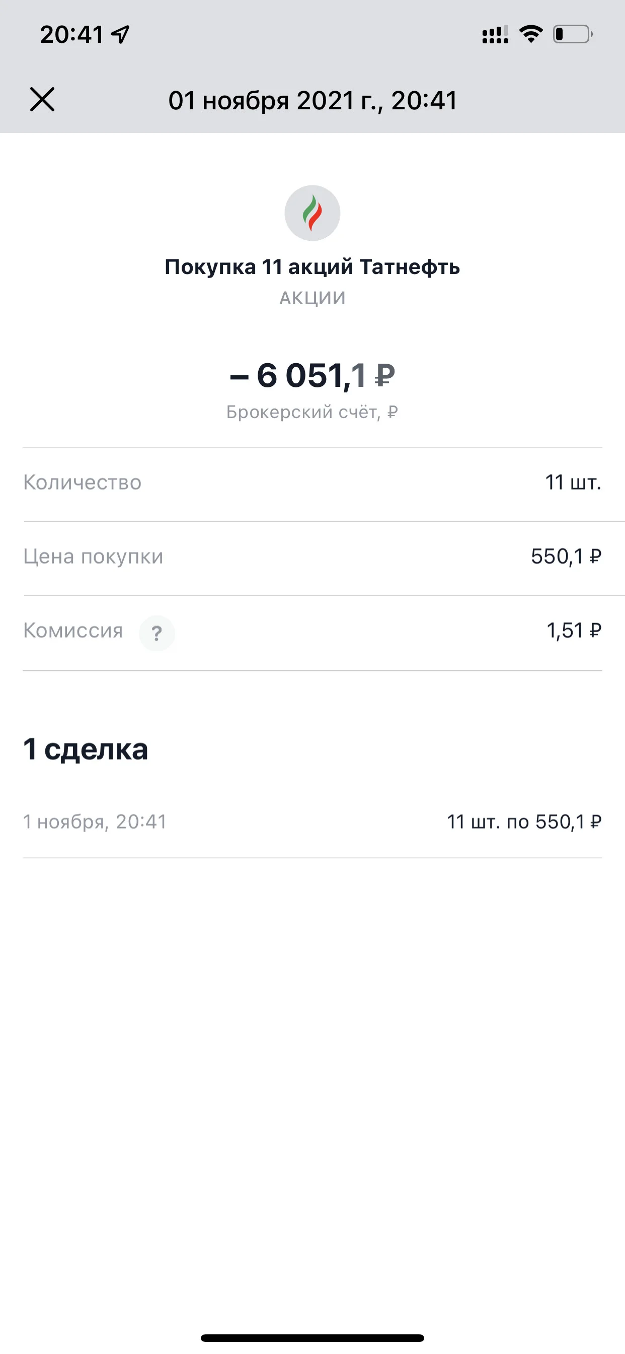Open the deal dated 1 ноября, 20:41
The width and height of the screenshot is (625, 1354).
coord(312,822)
